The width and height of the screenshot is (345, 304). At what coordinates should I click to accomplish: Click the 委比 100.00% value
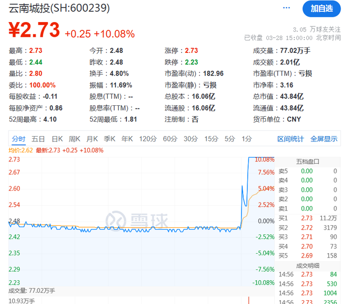point(43,85)
